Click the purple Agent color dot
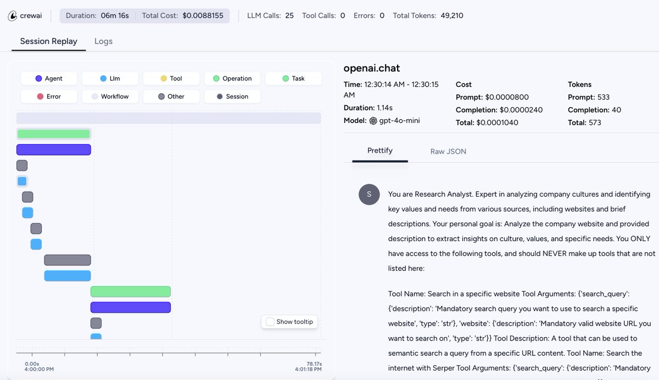Screen dimensions: 659x380 pyautogui.click(x=38, y=79)
